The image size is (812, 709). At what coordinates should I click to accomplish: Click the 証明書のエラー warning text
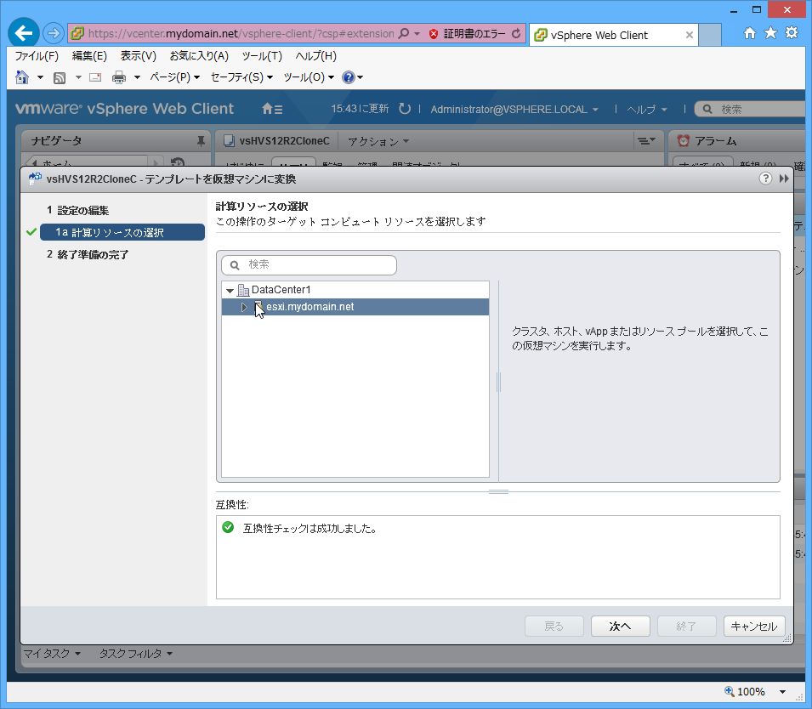point(474,34)
